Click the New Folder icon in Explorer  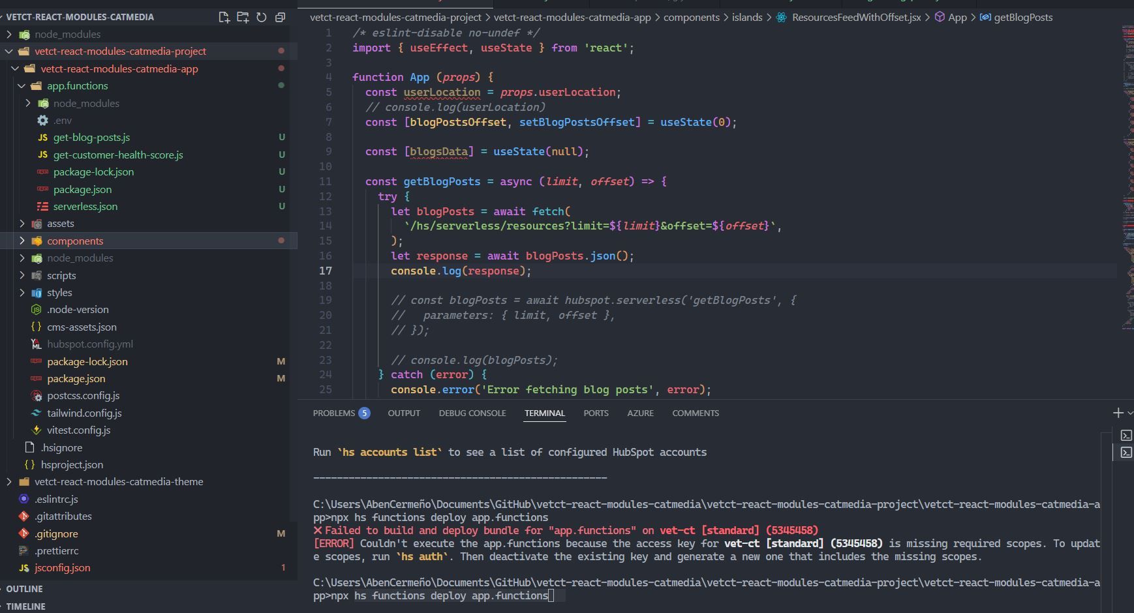pos(242,17)
